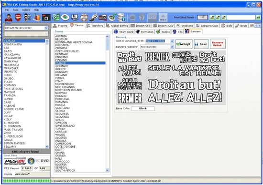
Task: Switch to the Stadiums tab
Action: pyautogui.click(x=185, y=26)
